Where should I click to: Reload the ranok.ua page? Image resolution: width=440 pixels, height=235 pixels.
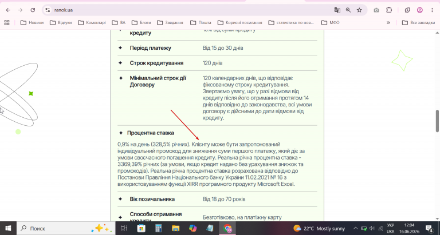point(33,10)
